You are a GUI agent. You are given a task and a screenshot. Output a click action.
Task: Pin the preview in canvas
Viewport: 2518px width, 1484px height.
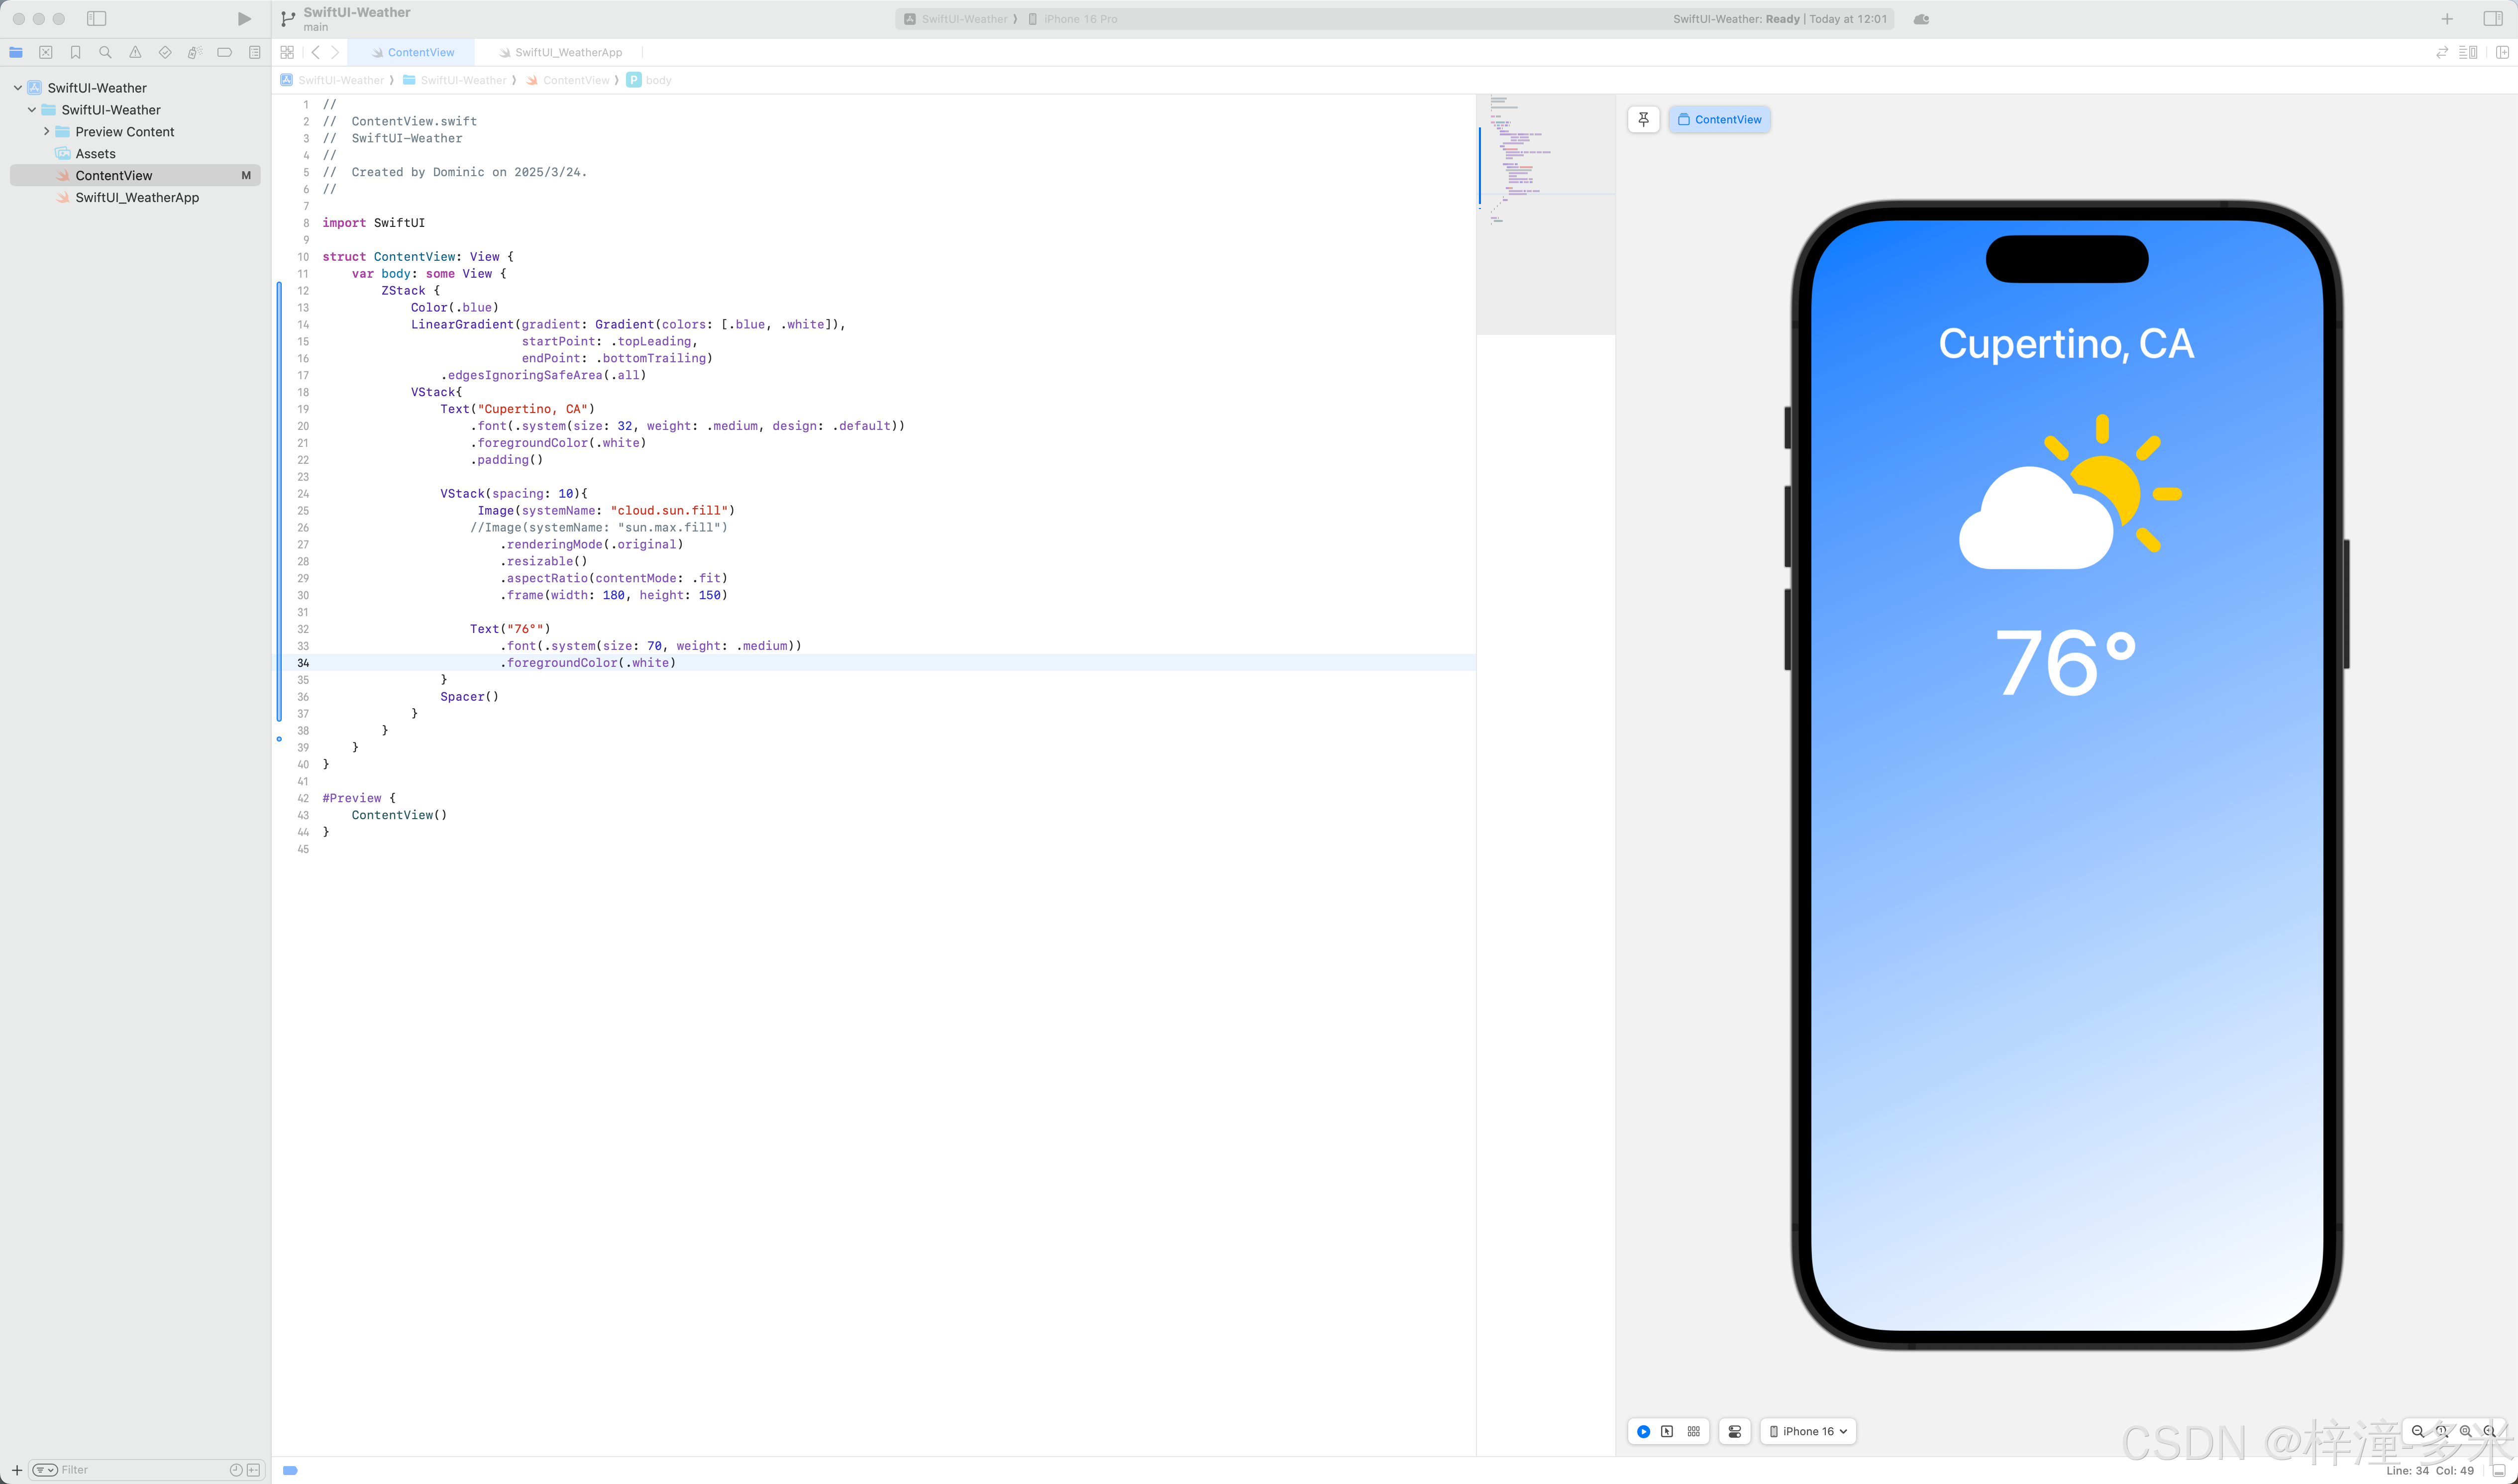click(x=1643, y=119)
